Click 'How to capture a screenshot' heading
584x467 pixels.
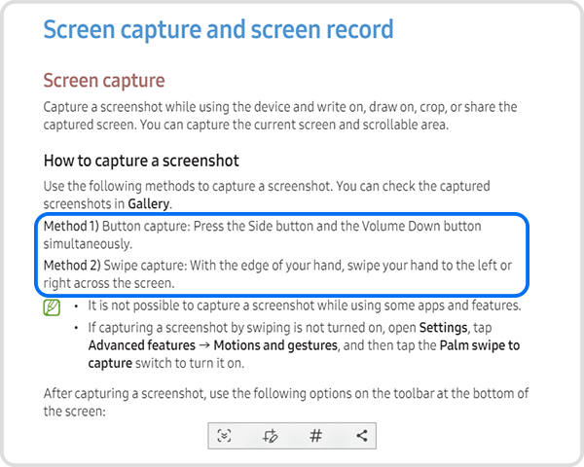141,160
